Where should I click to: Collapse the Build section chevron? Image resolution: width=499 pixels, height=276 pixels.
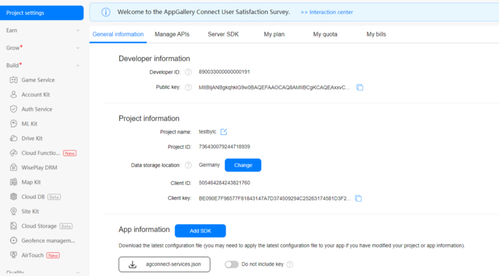[x=77, y=66]
